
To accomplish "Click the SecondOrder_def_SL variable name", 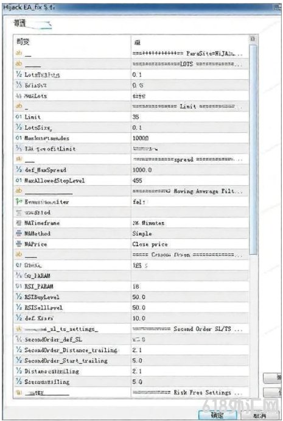I will tap(54, 339).
